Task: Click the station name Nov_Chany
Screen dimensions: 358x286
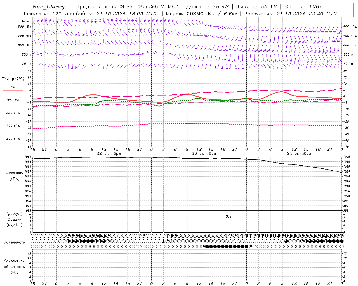Action: coord(48,7)
